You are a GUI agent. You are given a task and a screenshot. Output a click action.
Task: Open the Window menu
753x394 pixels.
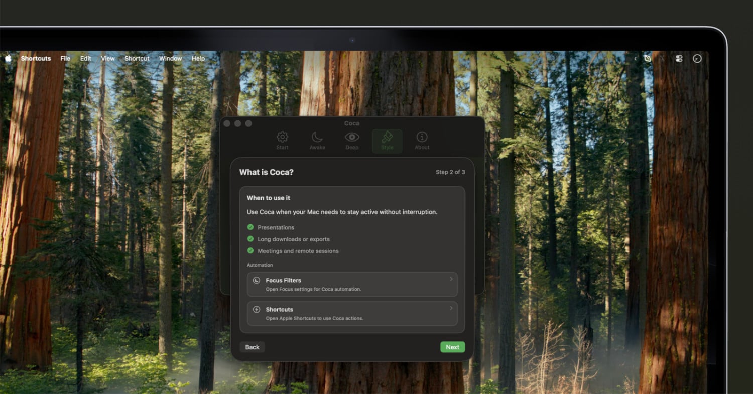tap(171, 59)
